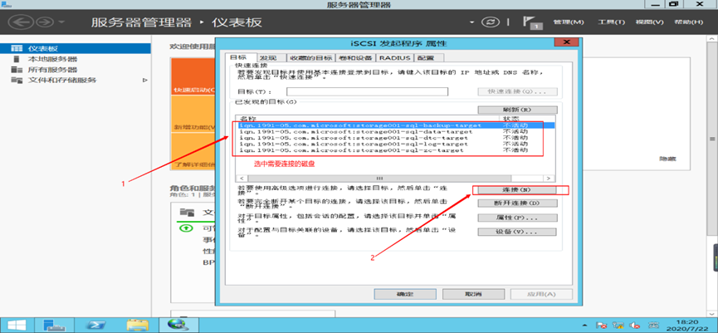Click the 本地服务器 icon in the sidebar
The height and width of the screenshot is (333, 718).
point(17,59)
